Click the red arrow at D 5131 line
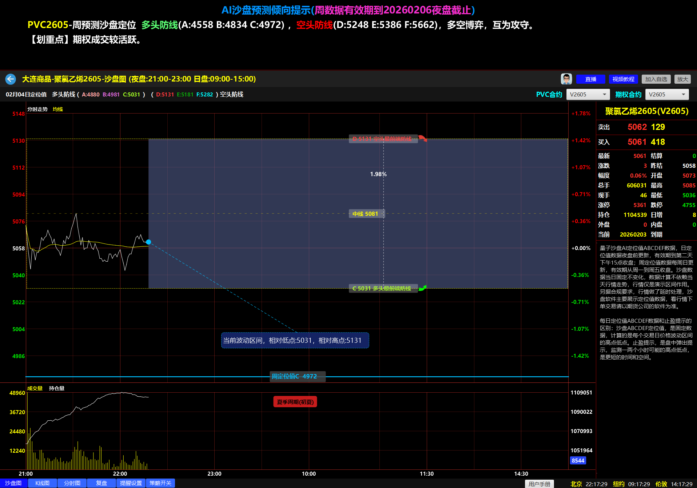Screen dimensions: 697x488 [x=422, y=138]
